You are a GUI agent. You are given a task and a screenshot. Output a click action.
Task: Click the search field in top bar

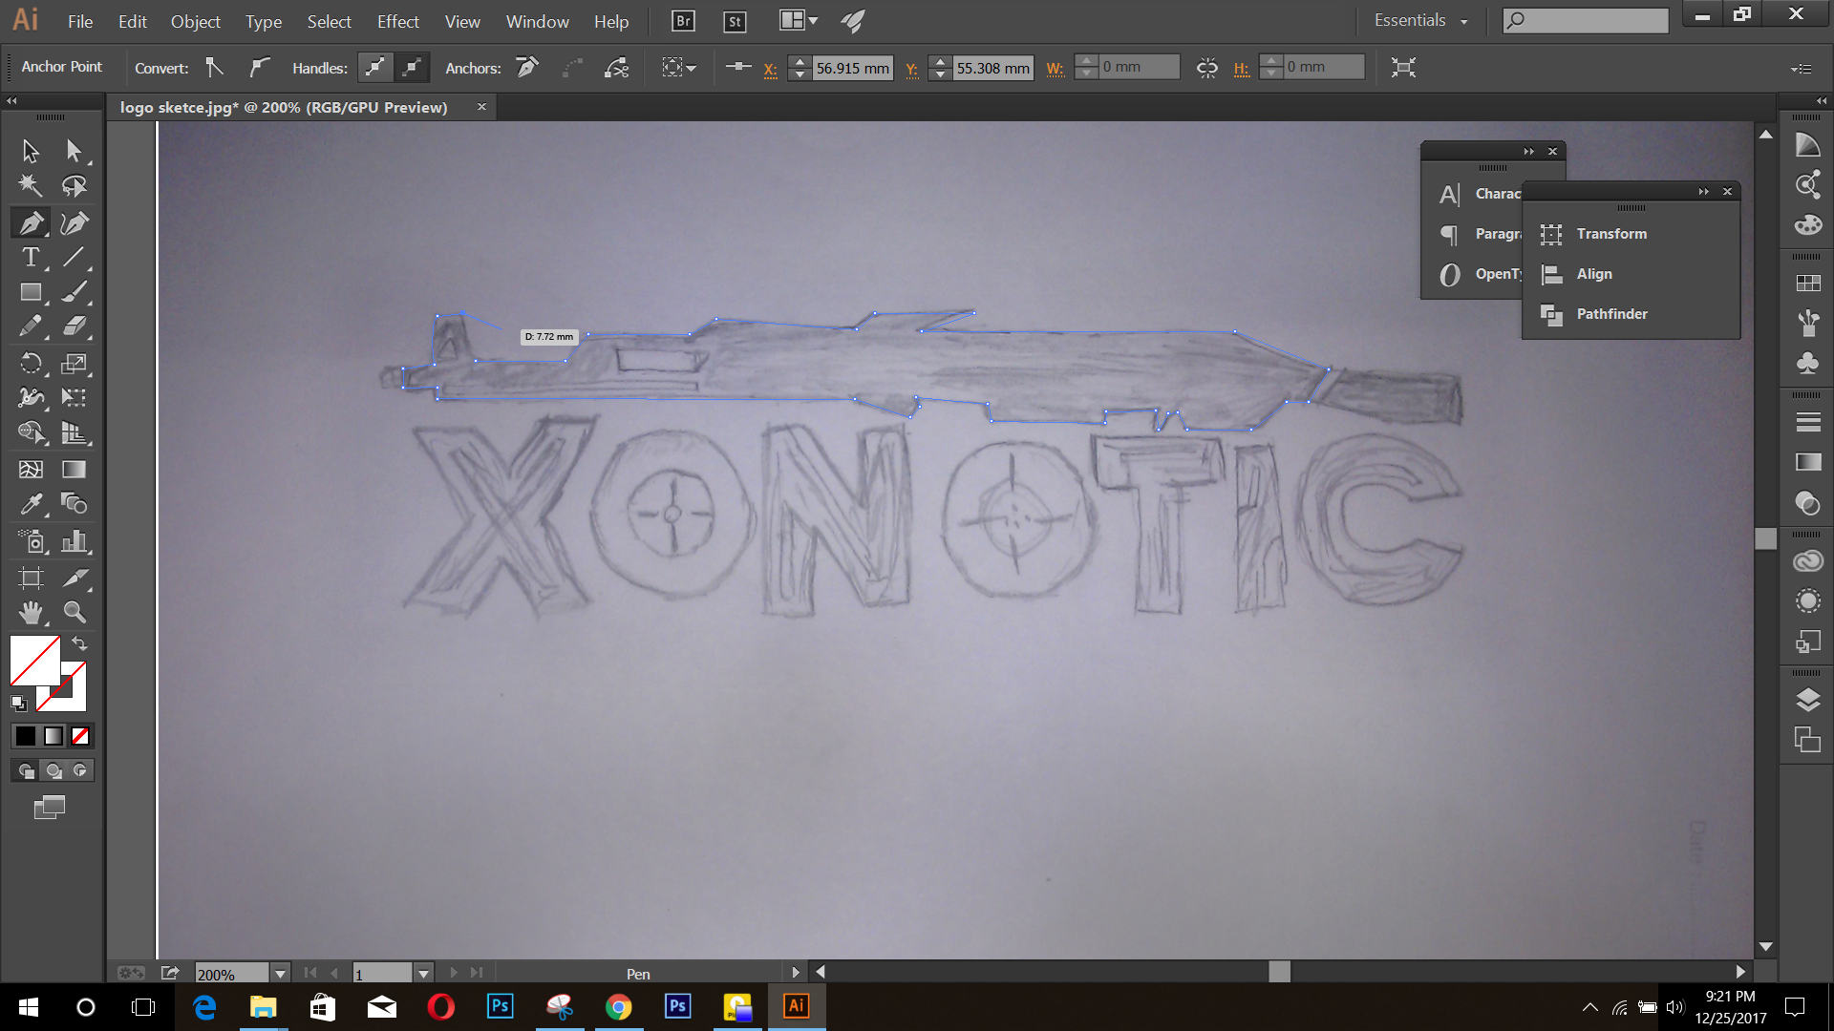click(x=1586, y=20)
